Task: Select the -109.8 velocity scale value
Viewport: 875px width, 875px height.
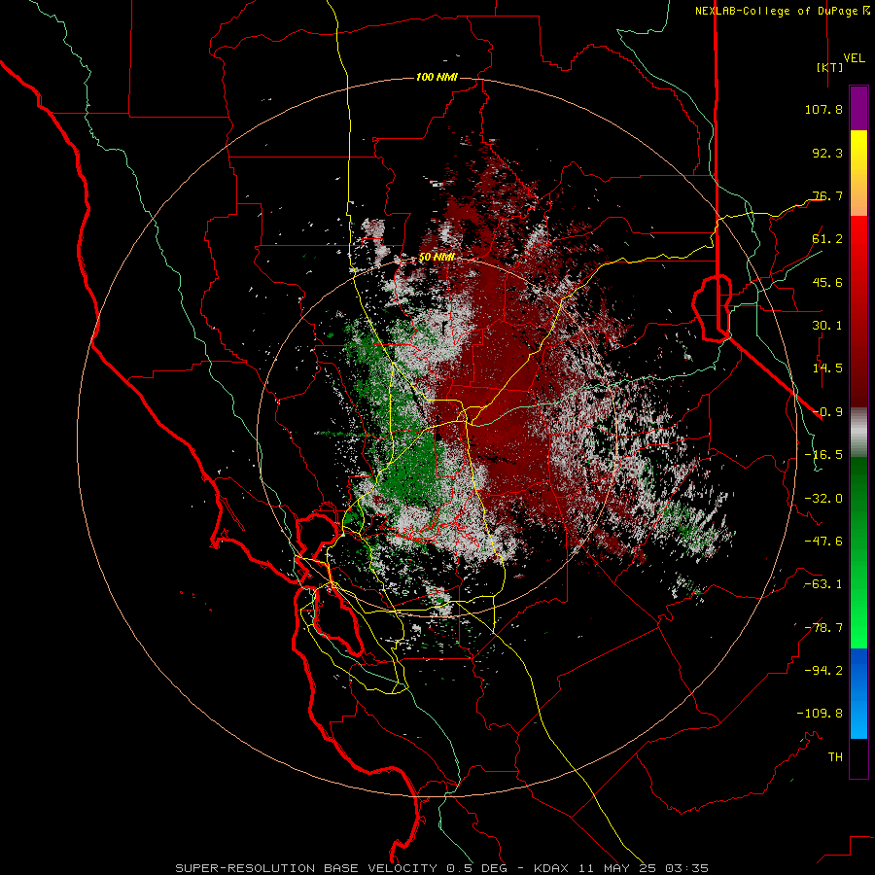Action: 820,714
